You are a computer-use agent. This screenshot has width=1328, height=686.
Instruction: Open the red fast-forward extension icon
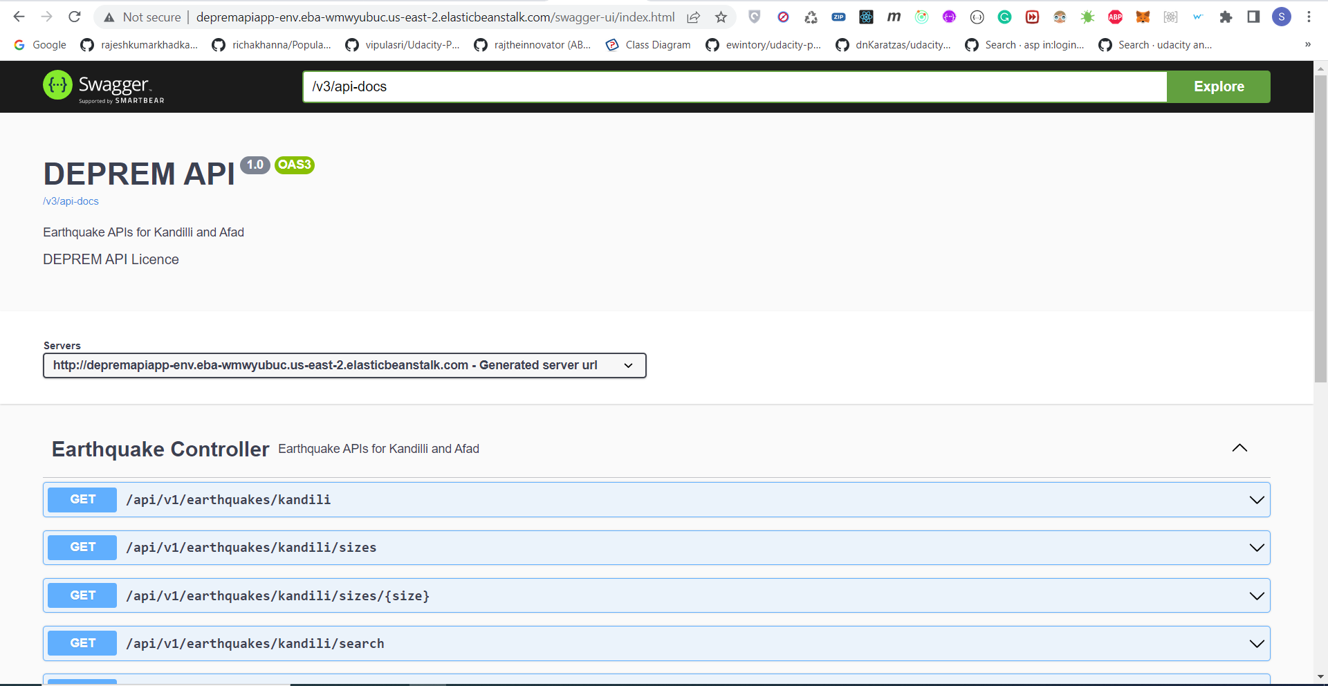coord(1032,17)
